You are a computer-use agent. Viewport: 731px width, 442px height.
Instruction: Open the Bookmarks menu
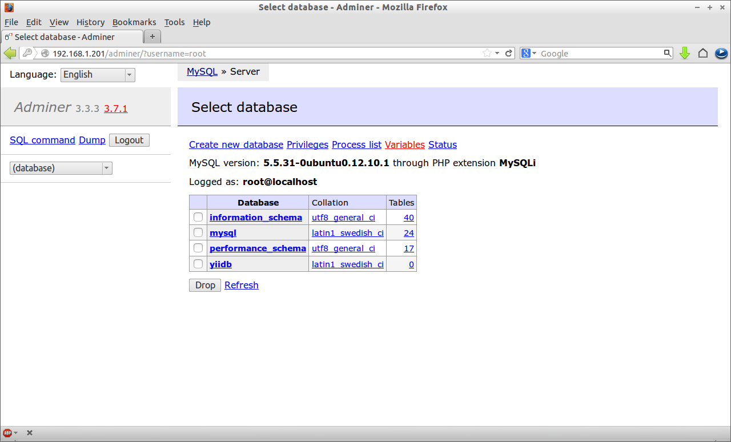pyautogui.click(x=134, y=22)
